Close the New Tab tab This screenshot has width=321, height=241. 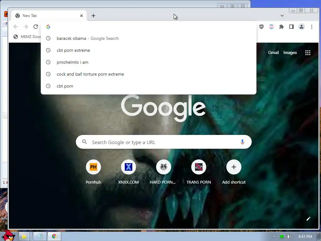[x=82, y=16]
